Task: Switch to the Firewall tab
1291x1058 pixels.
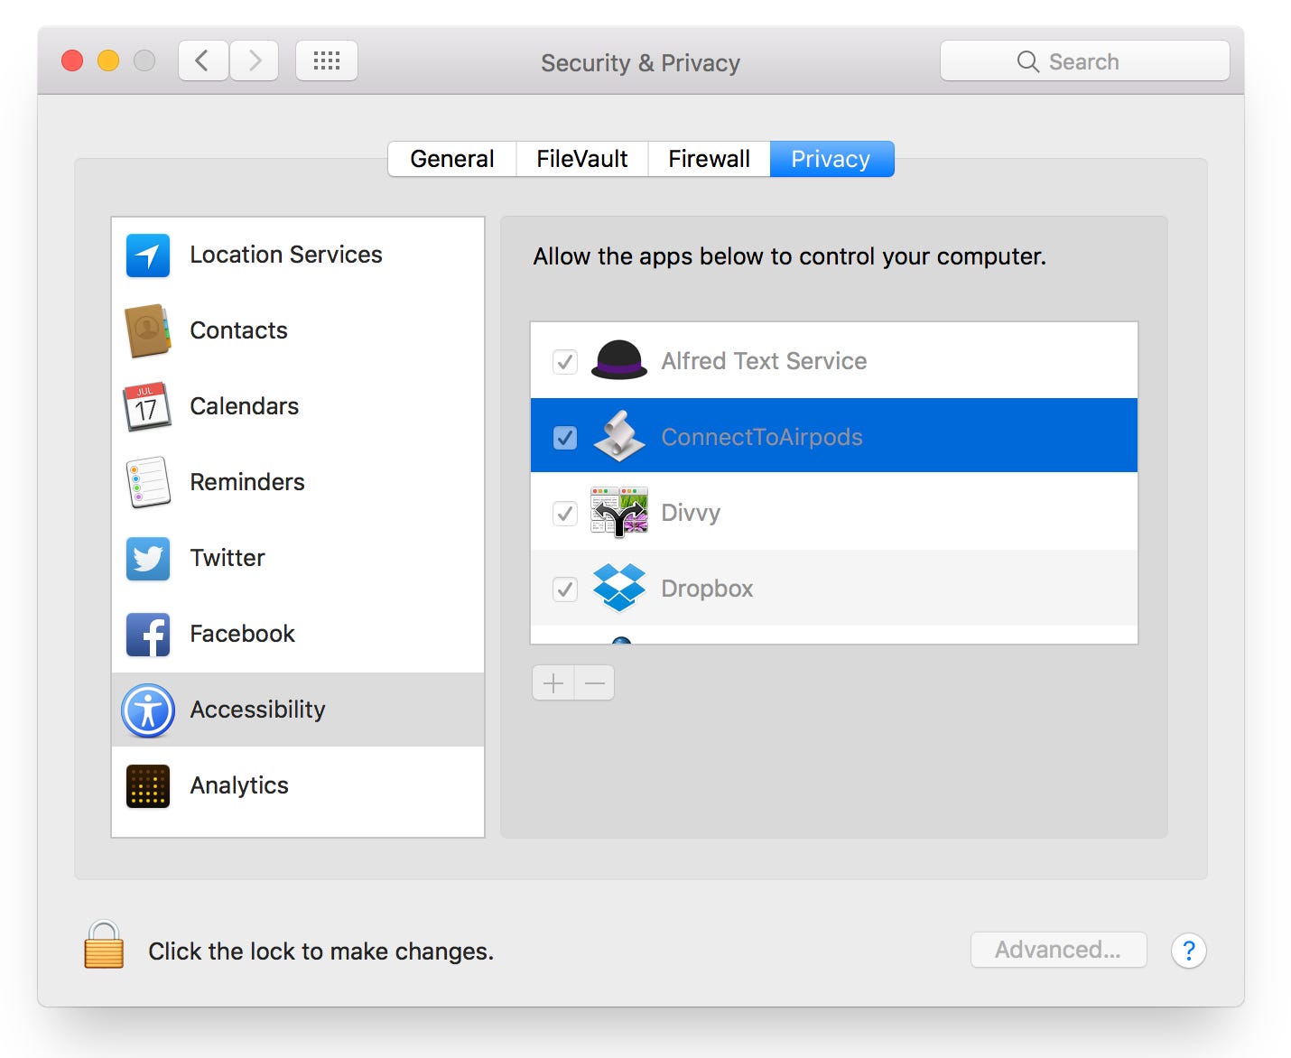Action: tap(710, 159)
